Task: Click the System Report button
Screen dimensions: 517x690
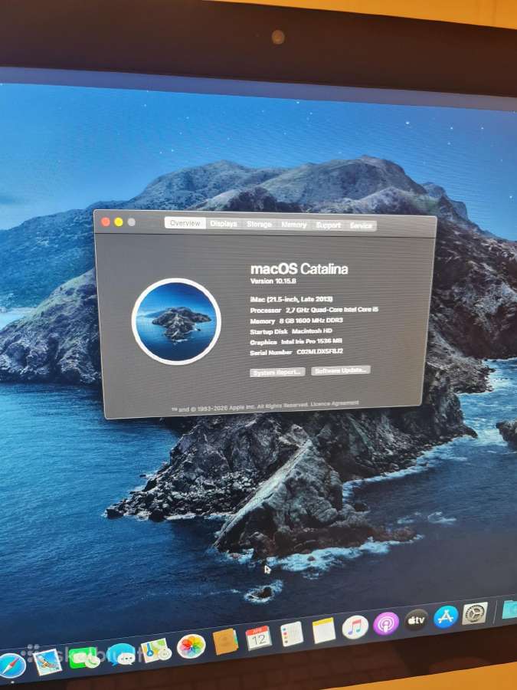Action: coord(277,373)
